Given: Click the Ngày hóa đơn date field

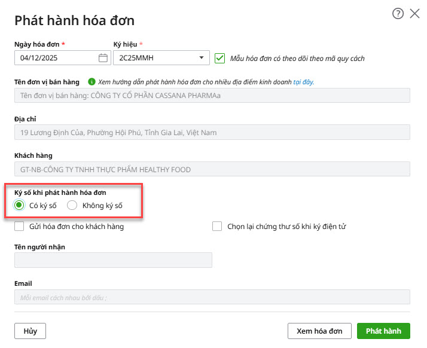Looking at the screenshot, I should click(57, 58).
